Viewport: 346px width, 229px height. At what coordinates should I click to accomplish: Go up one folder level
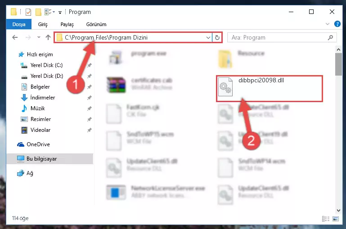coord(48,37)
